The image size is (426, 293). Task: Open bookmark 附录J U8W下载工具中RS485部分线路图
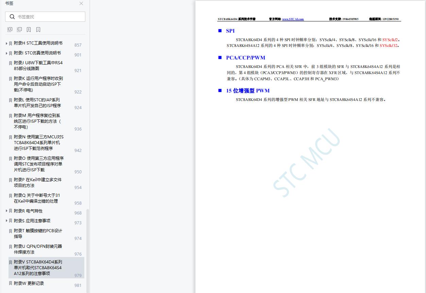click(x=38, y=66)
